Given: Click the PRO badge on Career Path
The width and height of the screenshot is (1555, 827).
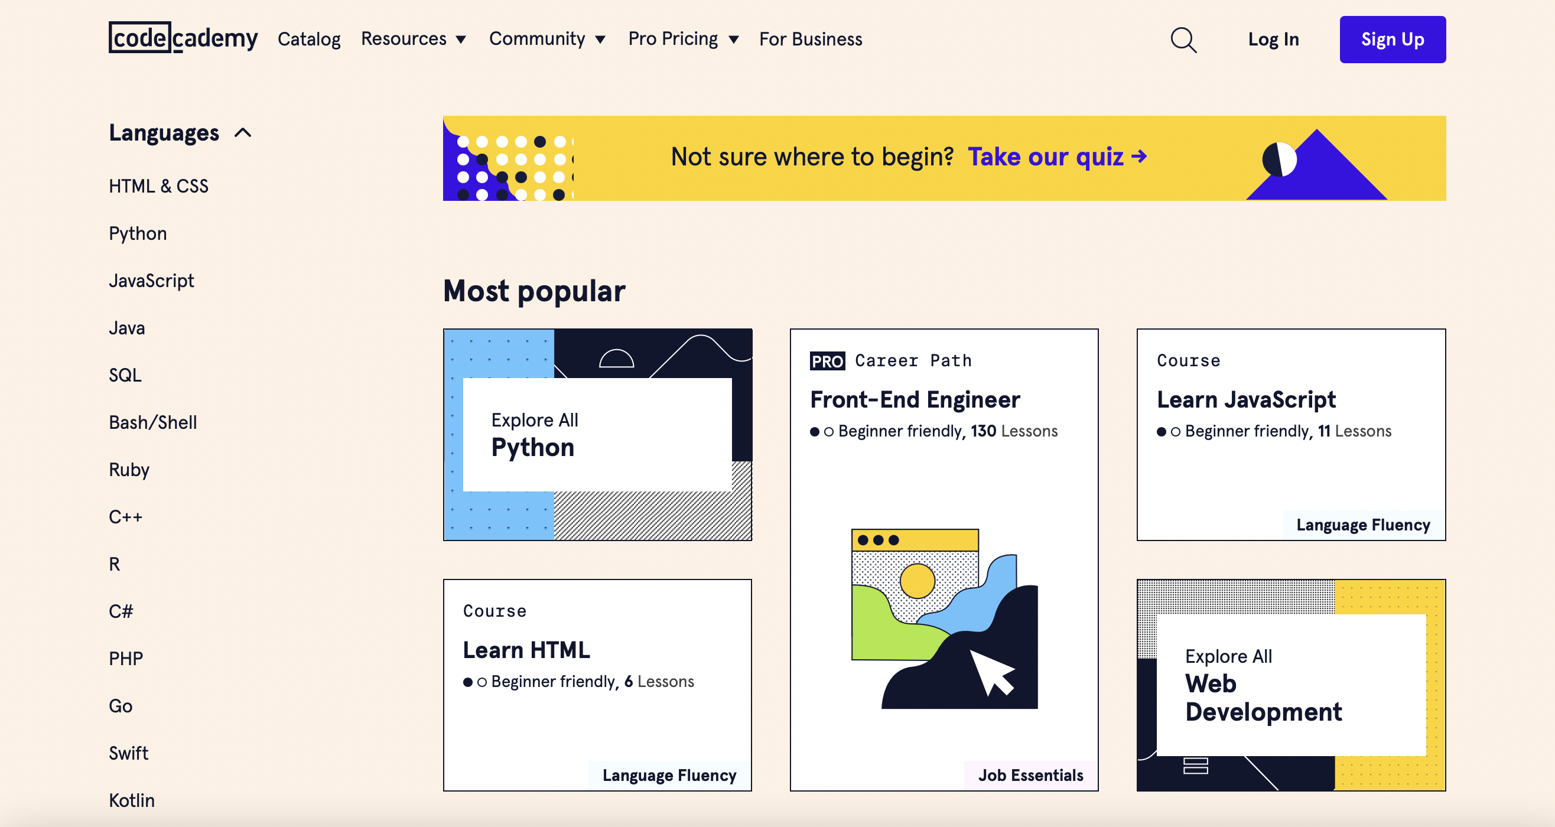Looking at the screenshot, I should pos(828,361).
